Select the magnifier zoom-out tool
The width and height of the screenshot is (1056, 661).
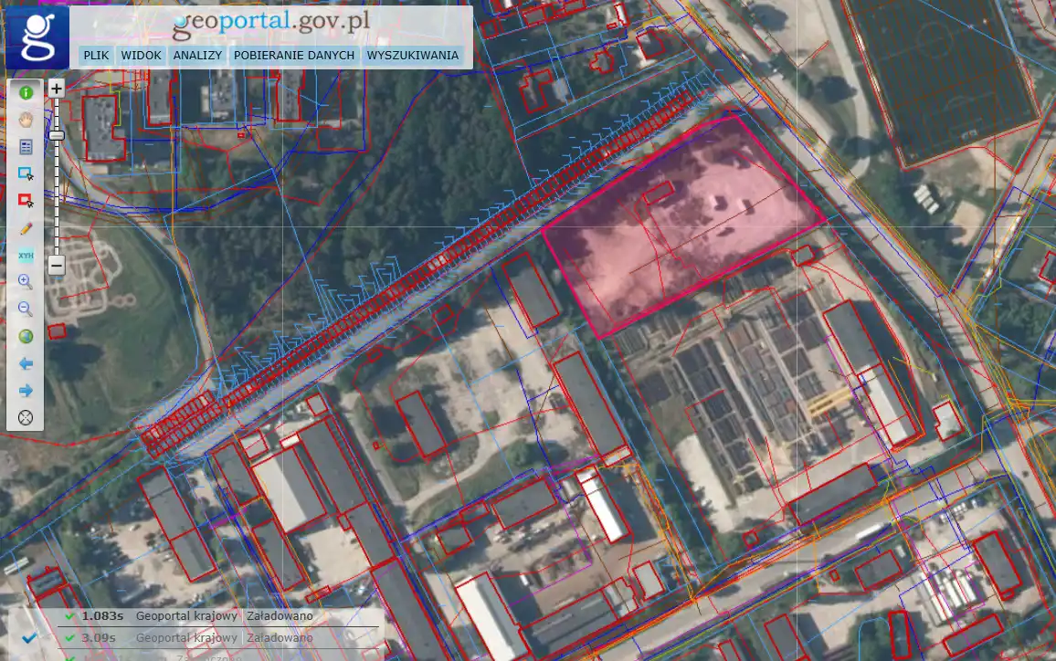26,310
